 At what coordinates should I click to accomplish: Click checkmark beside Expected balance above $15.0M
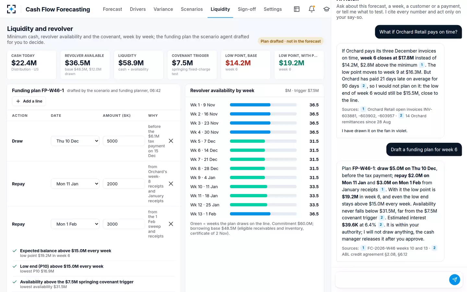15,251
